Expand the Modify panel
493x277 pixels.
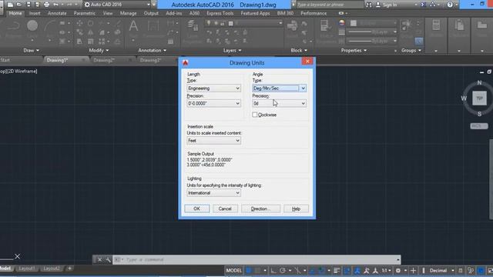[x=99, y=50]
